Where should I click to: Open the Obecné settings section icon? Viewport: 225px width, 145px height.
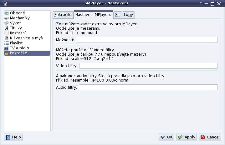click(7, 13)
